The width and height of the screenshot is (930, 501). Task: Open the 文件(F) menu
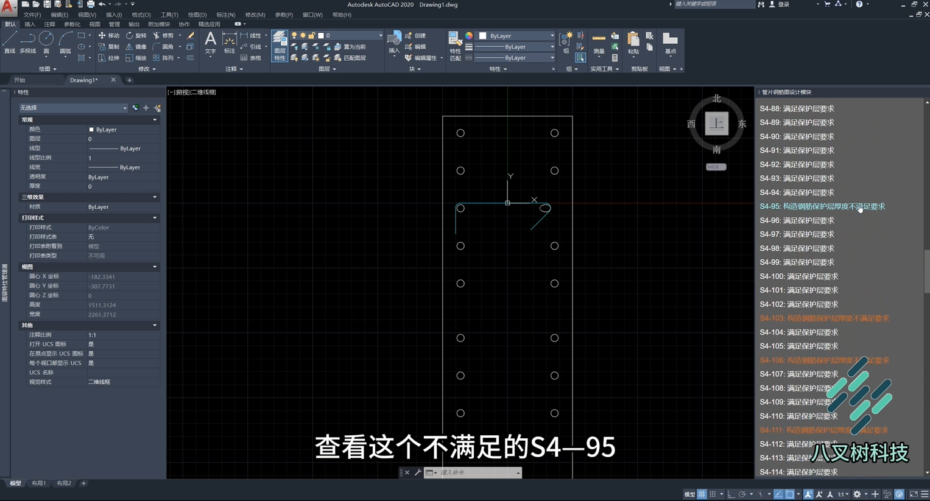pyautogui.click(x=32, y=15)
